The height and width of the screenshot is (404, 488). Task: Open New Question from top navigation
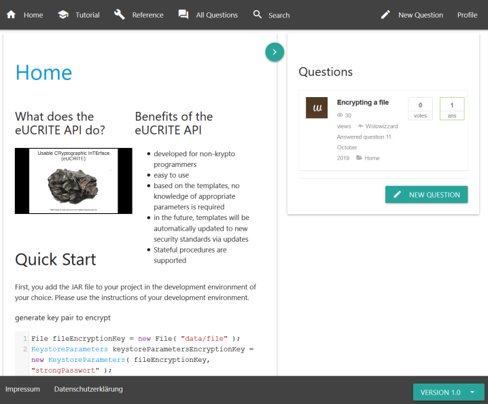click(421, 15)
